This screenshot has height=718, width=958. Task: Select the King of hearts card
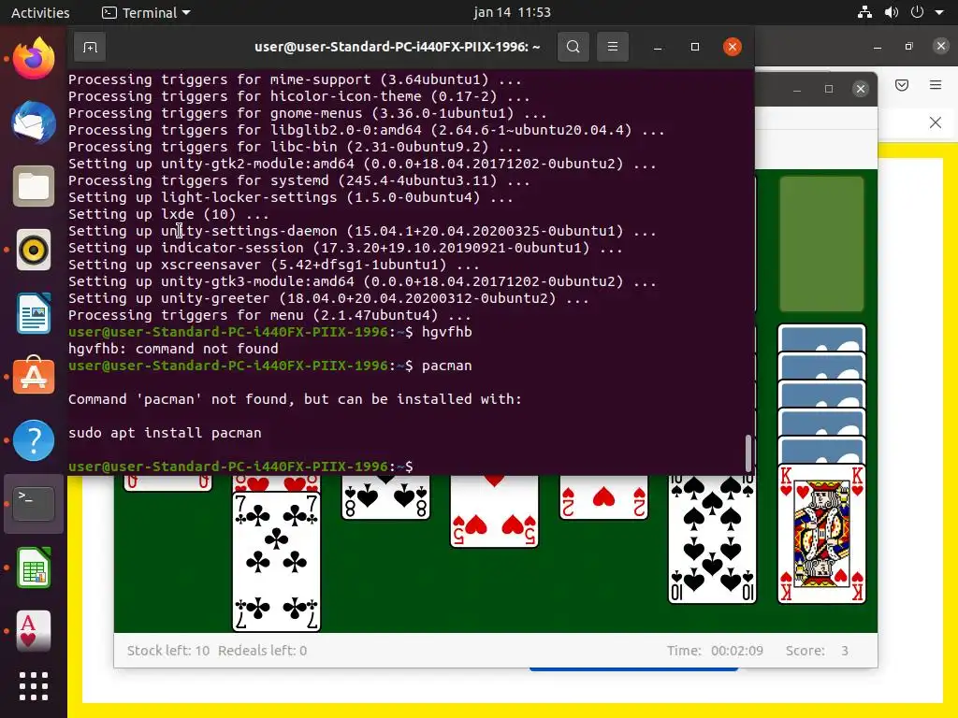click(x=821, y=534)
